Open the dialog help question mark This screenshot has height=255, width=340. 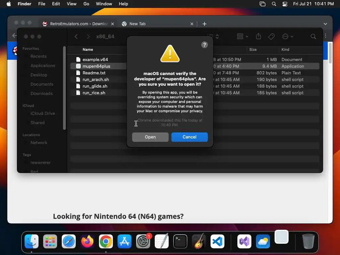tap(205, 45)
